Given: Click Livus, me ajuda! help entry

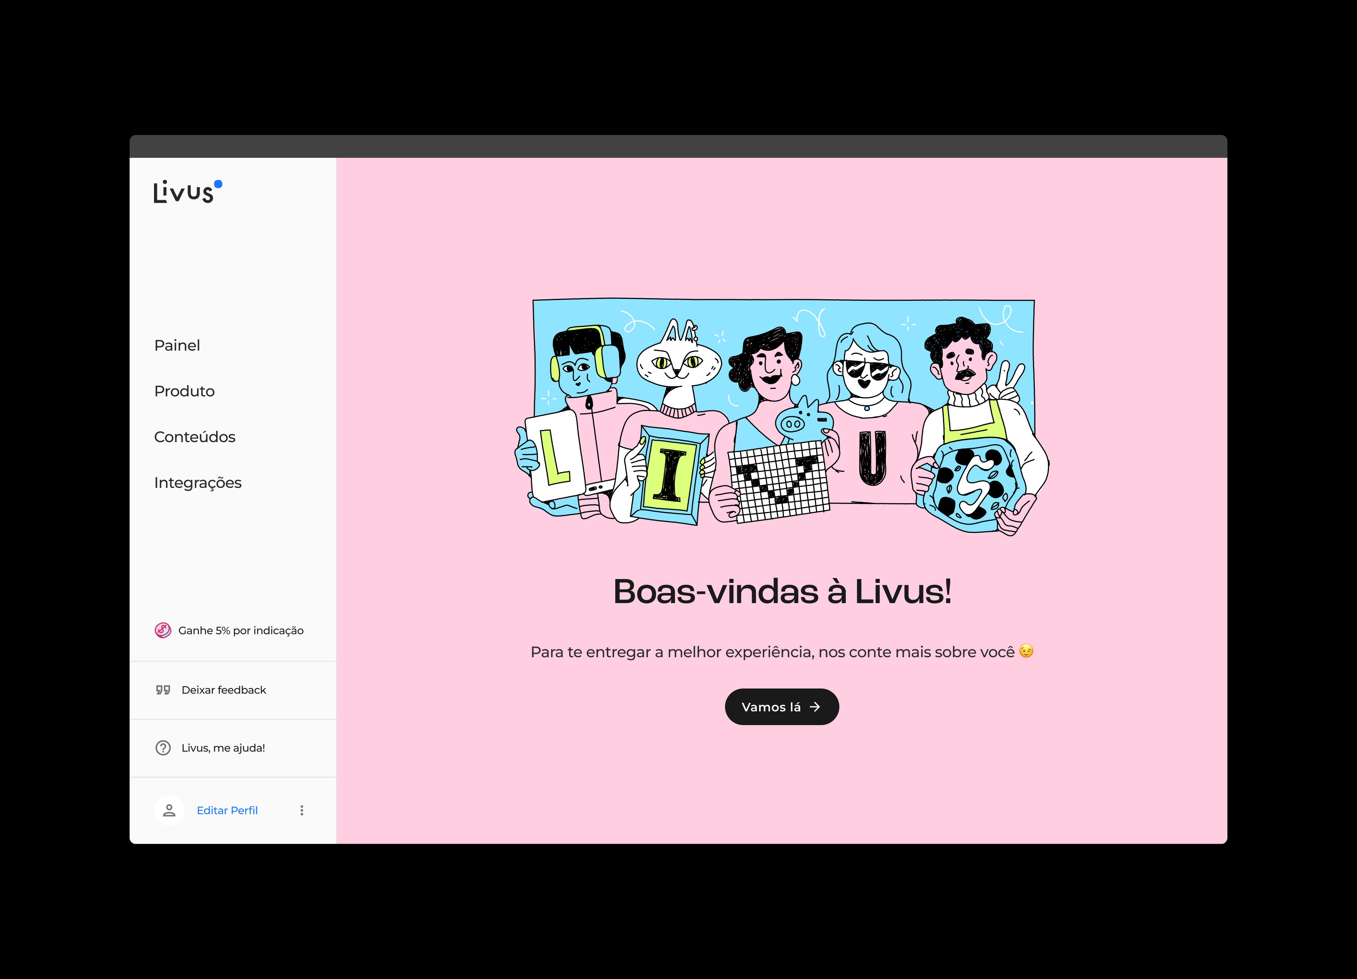Looking at the screenshot, I should point(223,748).
